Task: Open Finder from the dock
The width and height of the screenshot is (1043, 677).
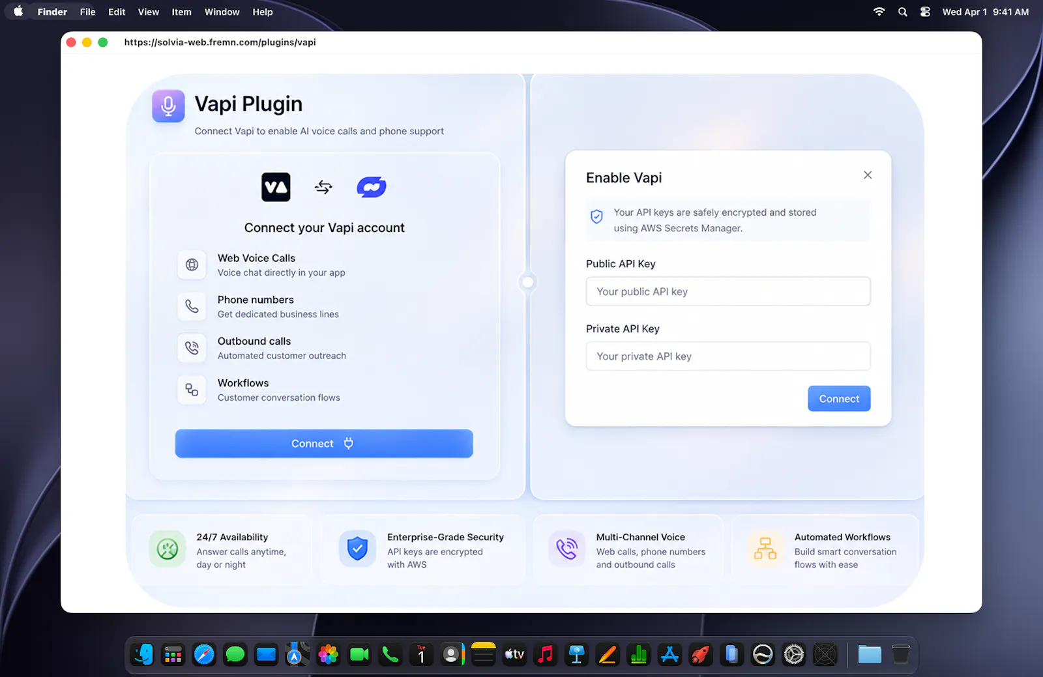Action: coord(142,654)
